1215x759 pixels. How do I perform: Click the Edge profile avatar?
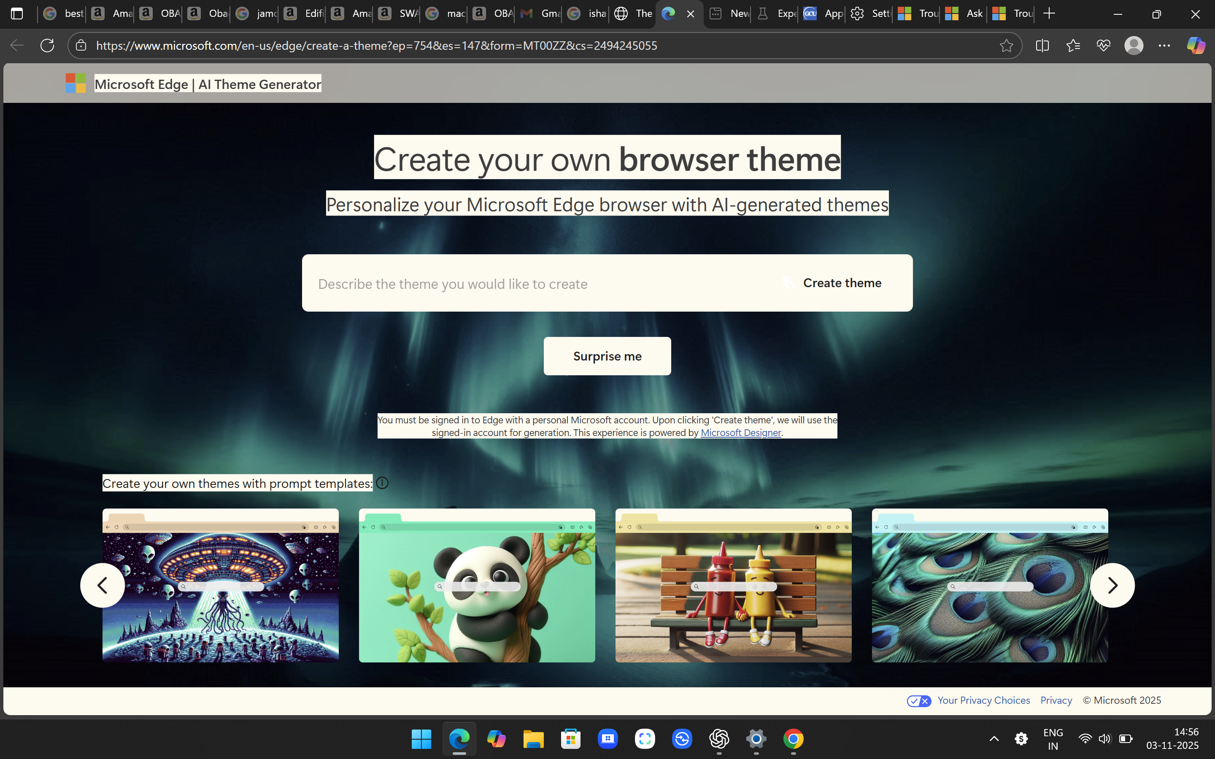point(1134,45)
